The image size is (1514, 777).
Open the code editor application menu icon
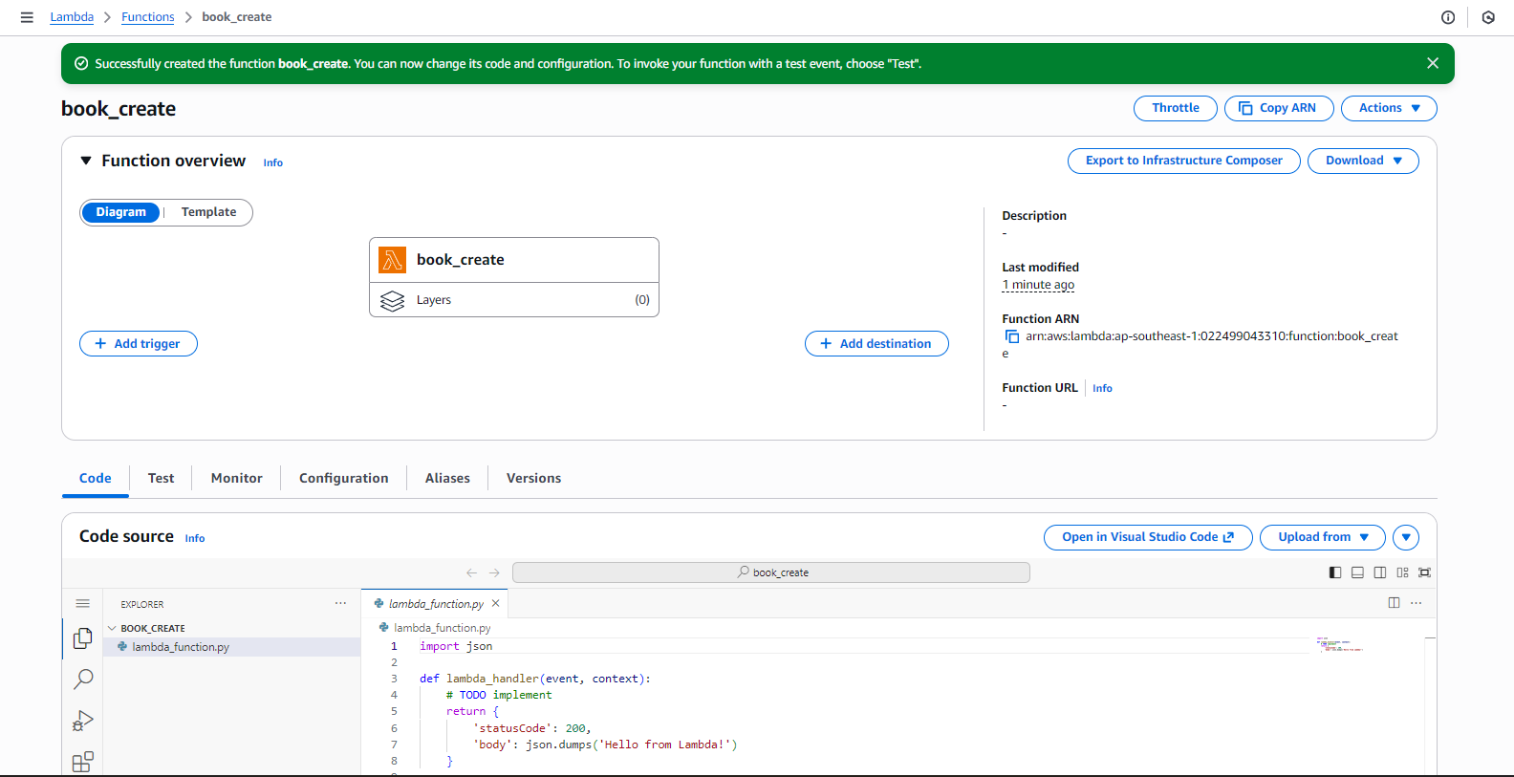click(83, 604)
